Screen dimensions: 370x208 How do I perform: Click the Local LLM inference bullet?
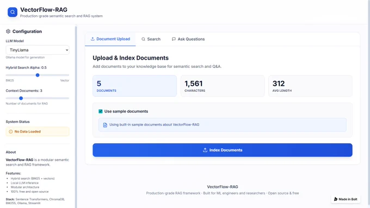pyautogui.click(x=24, y=183)
